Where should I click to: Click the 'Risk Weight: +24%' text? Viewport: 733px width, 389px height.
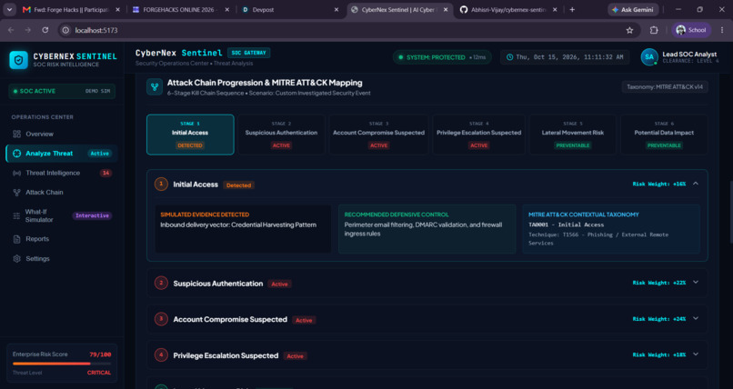659,319
